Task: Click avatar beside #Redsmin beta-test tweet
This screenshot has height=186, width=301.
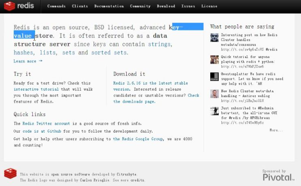Action: coord(214,111)
